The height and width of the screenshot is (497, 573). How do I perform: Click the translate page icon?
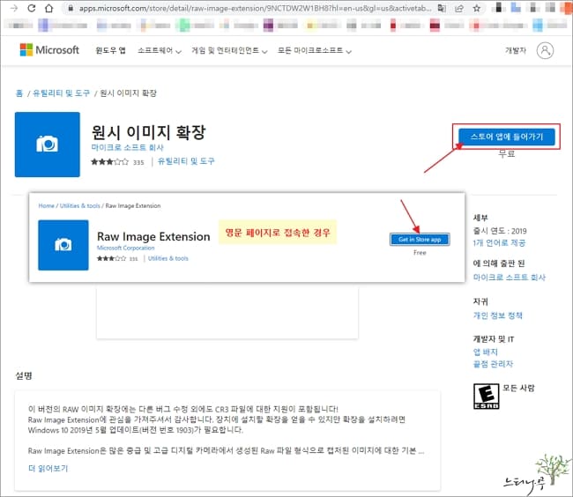pos(442,8)
